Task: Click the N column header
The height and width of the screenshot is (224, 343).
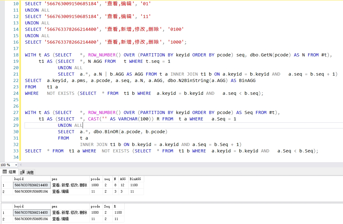Action: (115, 179)
